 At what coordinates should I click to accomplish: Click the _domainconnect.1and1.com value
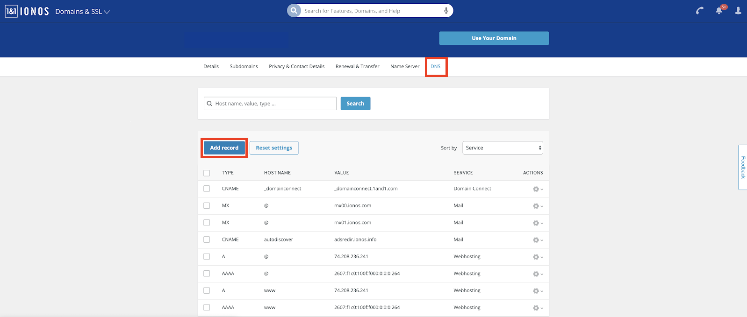[366, 189]
